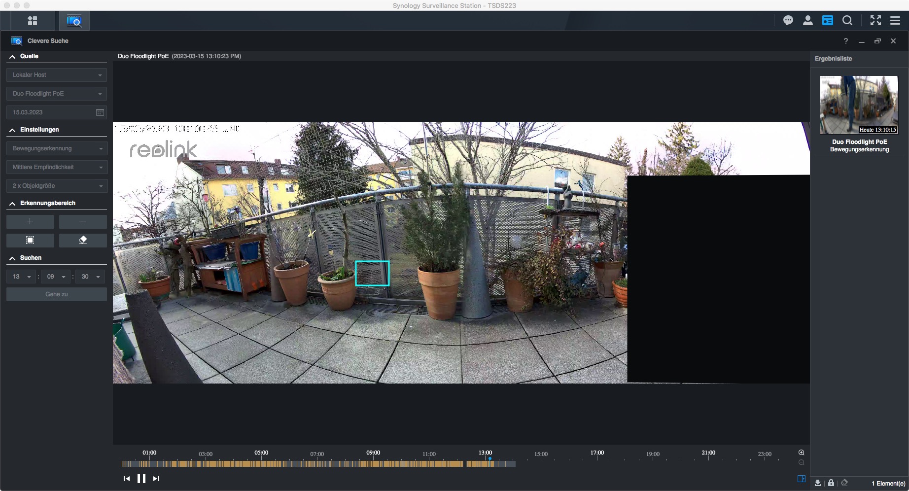The height and width of the screenshot is (491, 909).
Task: Click the search magnifier in top bar
Action: (847, 21)
